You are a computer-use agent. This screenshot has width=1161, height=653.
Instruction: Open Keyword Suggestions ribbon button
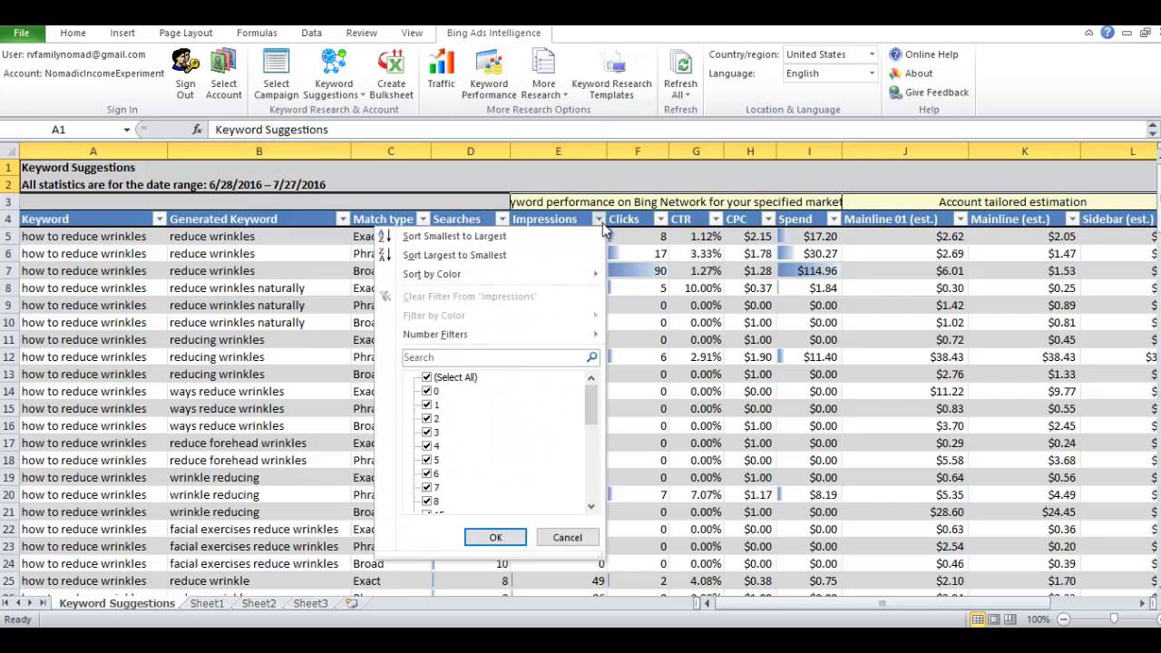[334, 74]
